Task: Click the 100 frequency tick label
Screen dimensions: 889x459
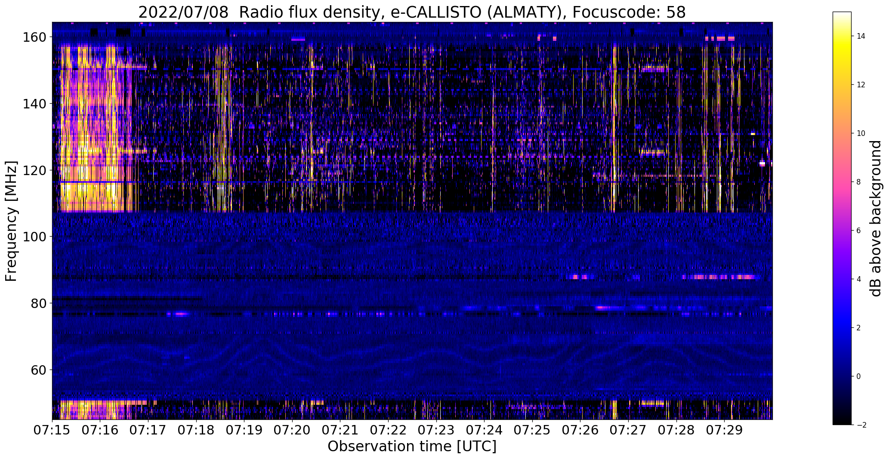Action: (35, 237)
